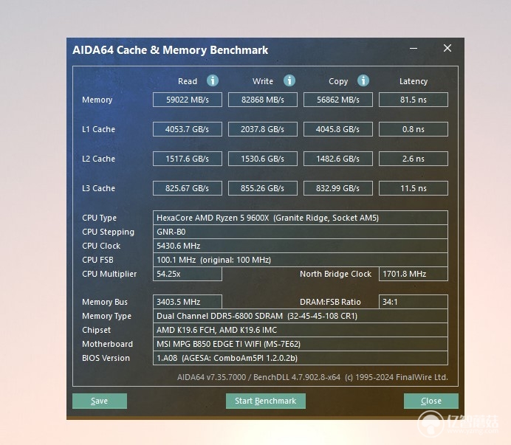Click the CPU Clock label
The height and width of the screenshot is (445, 511).
click(101, 246)
